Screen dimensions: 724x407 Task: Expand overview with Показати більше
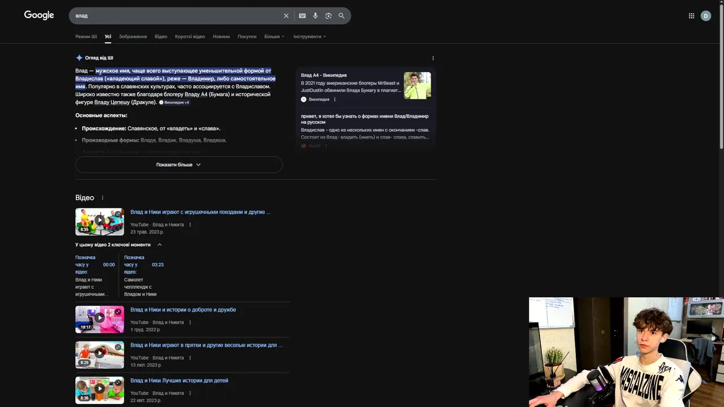point(179,164)
